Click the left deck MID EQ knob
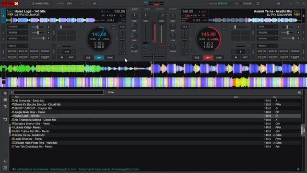 tap(134, 26)
